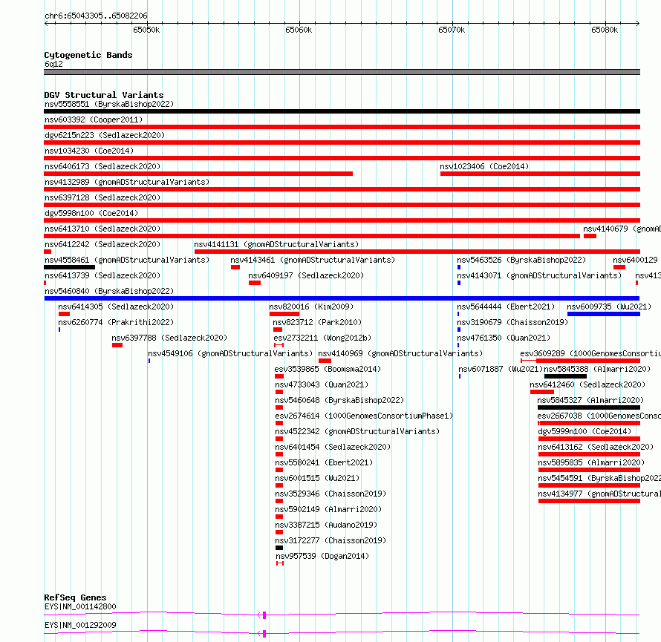
Task: Open nsv5895835 (Almarri2020) label
Action: click(591, 462)
